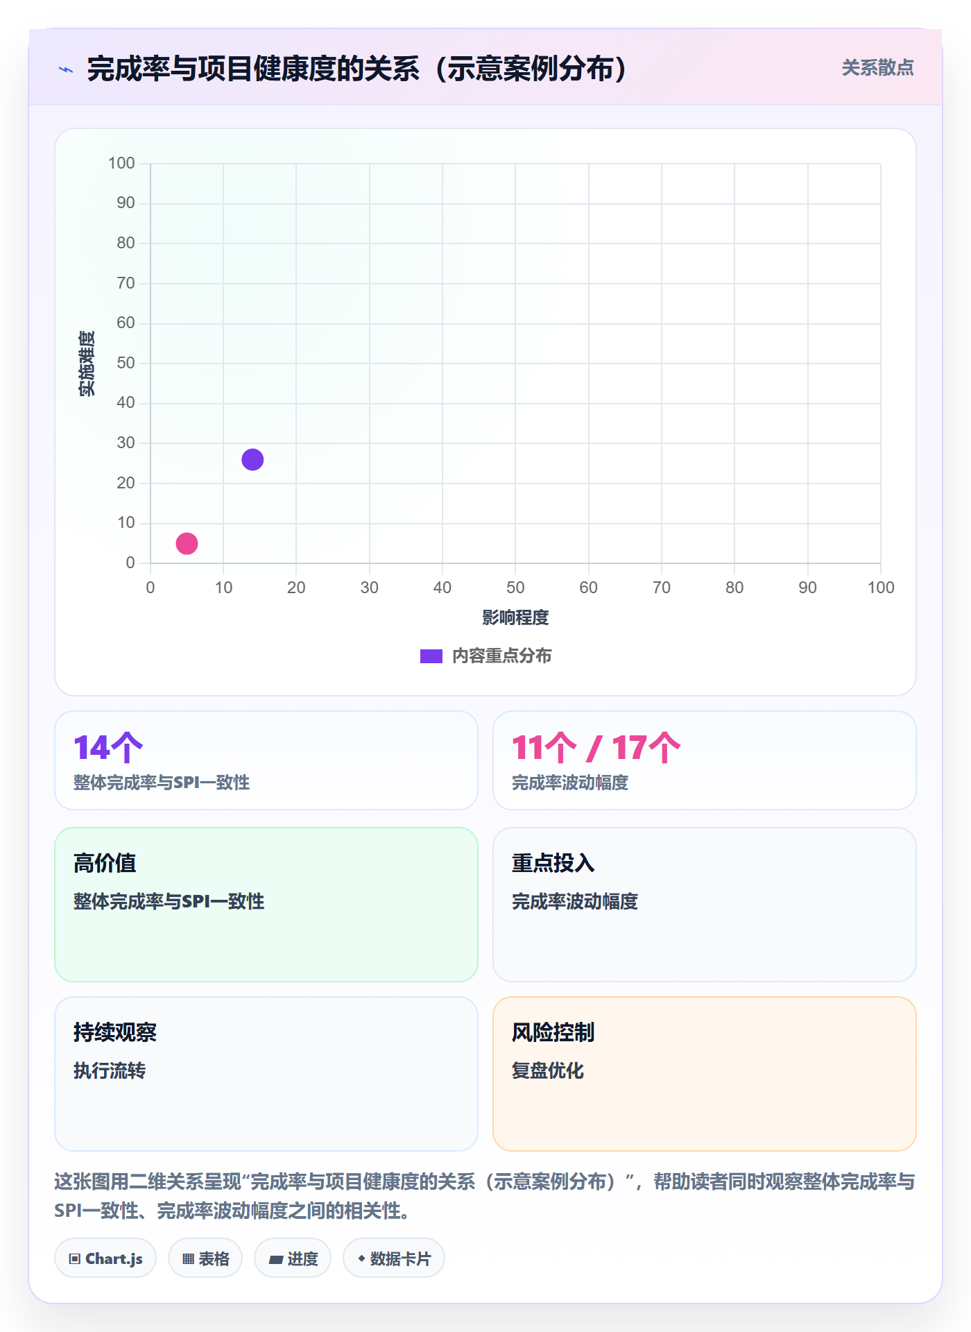Click the 完成率波动幅度 caption under 11个 / 17个
This screenshot has height=1332, width=971.
[570, 783]
